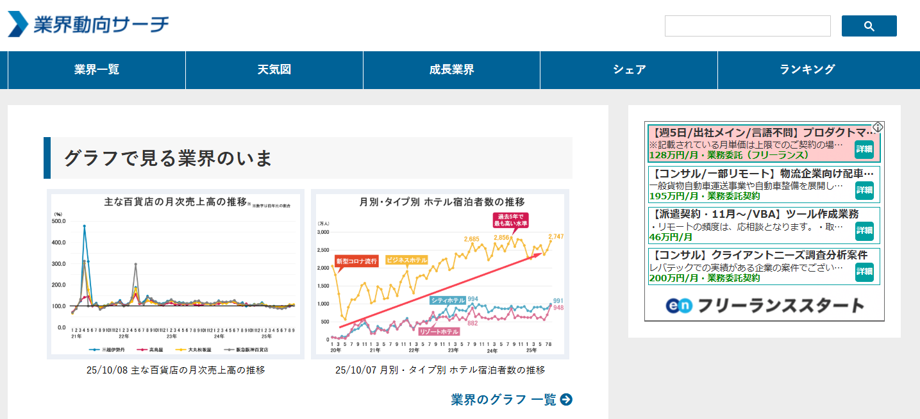Select the シェア menu item
The image size is (920, 419).
tap(628, 70)
